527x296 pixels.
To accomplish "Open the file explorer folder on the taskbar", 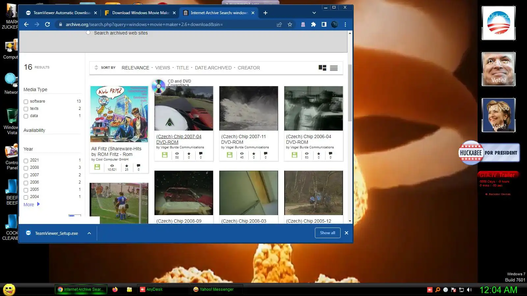I will tap(129, 289).
